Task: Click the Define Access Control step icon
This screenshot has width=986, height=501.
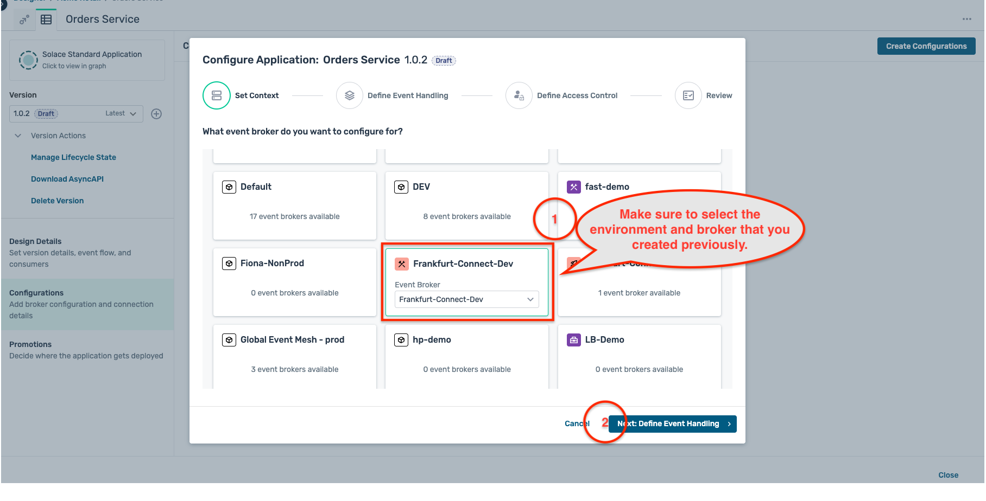Action: coord(519,95)
